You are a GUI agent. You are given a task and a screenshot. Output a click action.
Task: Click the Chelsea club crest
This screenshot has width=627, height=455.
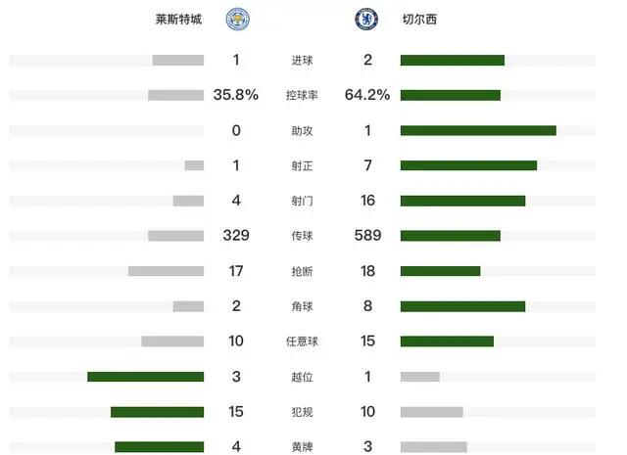pyautogui.click(x=366, y=20)
